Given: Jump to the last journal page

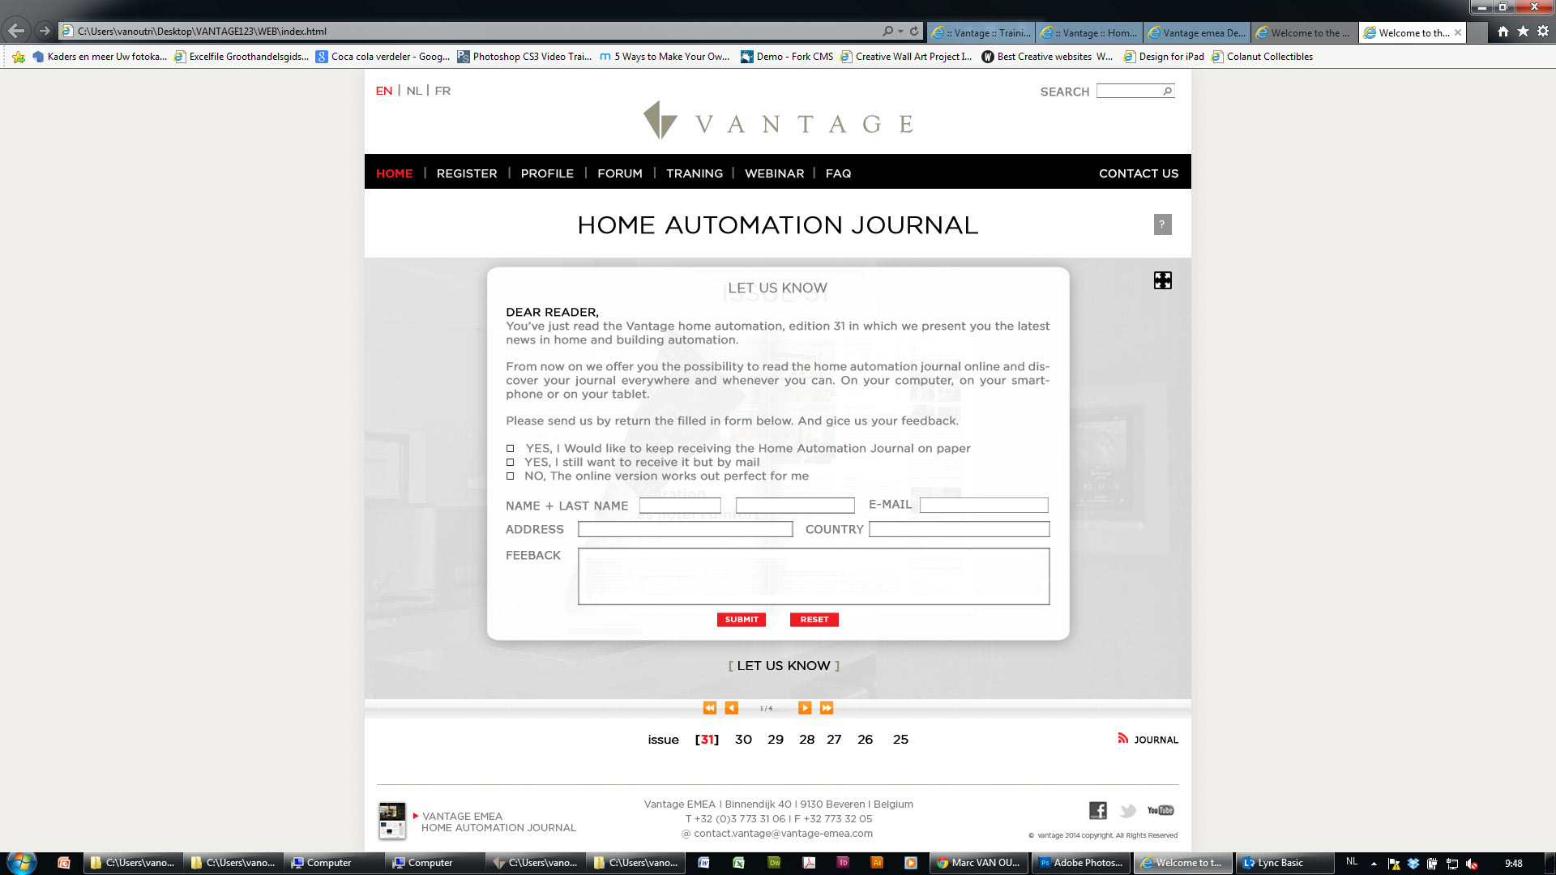Looking at the screenshot, I should (x=826, y=708).
